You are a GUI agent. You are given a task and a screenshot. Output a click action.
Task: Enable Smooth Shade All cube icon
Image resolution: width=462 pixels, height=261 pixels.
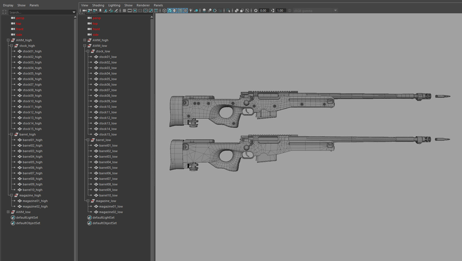tap(170, 11)
